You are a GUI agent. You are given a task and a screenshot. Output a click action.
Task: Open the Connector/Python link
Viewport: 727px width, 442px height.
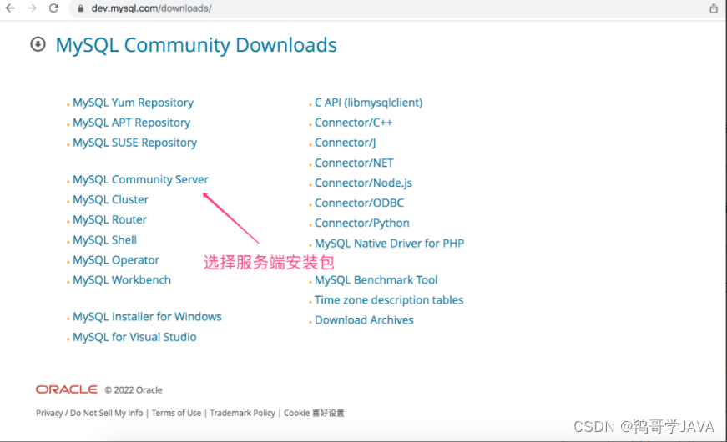coord(362,224)
